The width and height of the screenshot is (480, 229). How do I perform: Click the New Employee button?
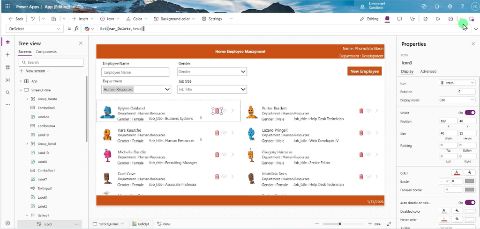pos(364,71)
